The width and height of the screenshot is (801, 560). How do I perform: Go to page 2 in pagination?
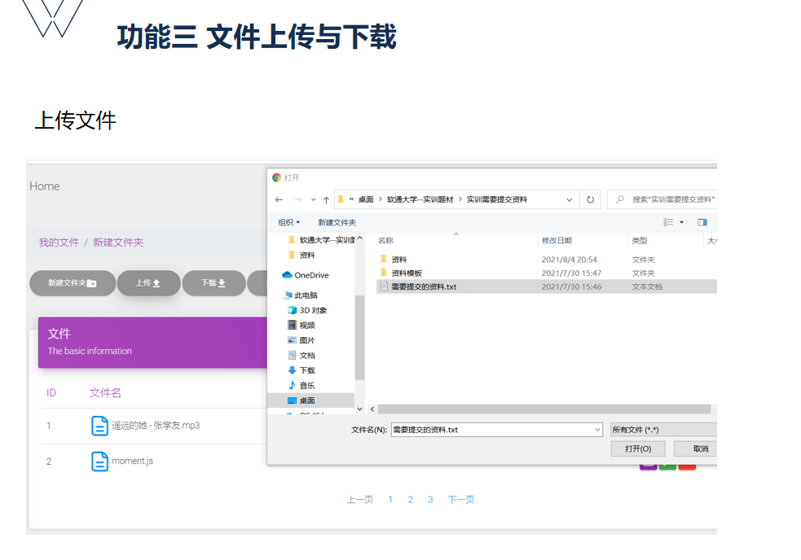point(410,499)
